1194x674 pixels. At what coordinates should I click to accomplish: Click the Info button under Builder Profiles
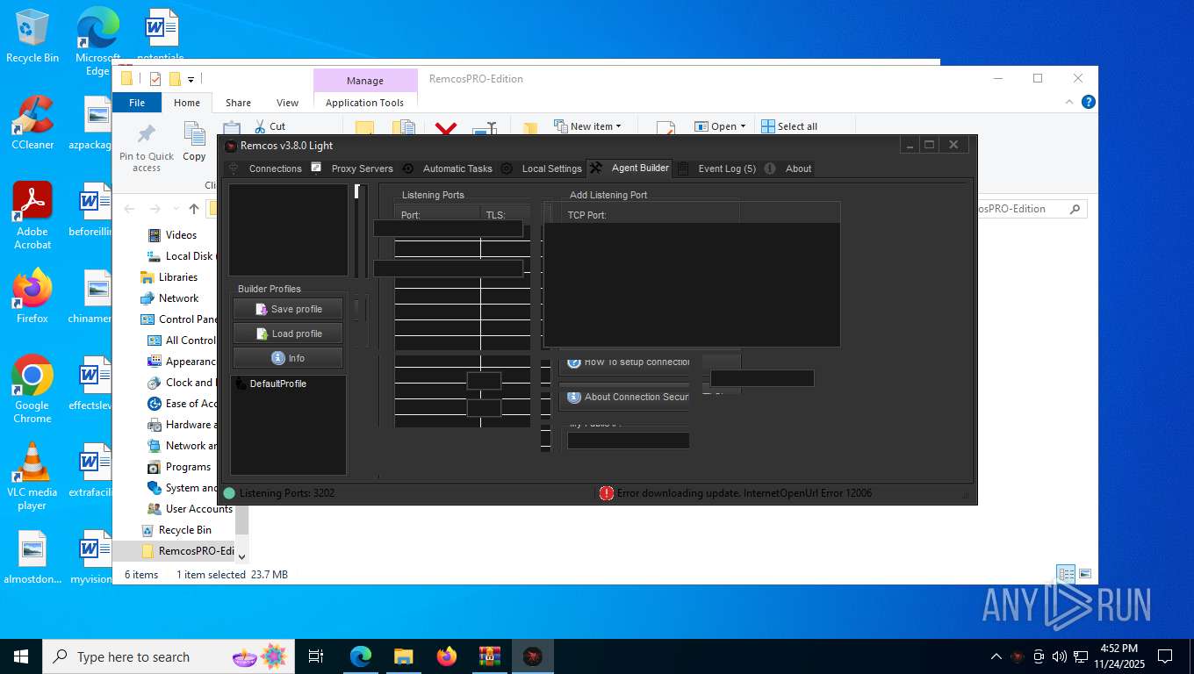coord(288,358)
